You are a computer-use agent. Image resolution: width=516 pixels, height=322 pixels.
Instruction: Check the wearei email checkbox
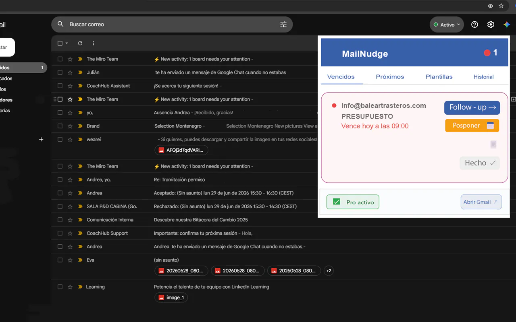(60, 139)
